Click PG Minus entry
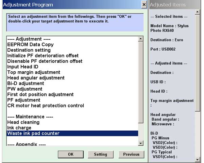Viewport: 204px width, 163px height. (x=160, y=138)
